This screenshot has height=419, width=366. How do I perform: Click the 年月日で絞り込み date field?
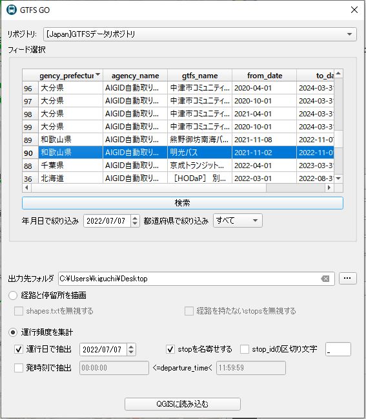(107, 221)
